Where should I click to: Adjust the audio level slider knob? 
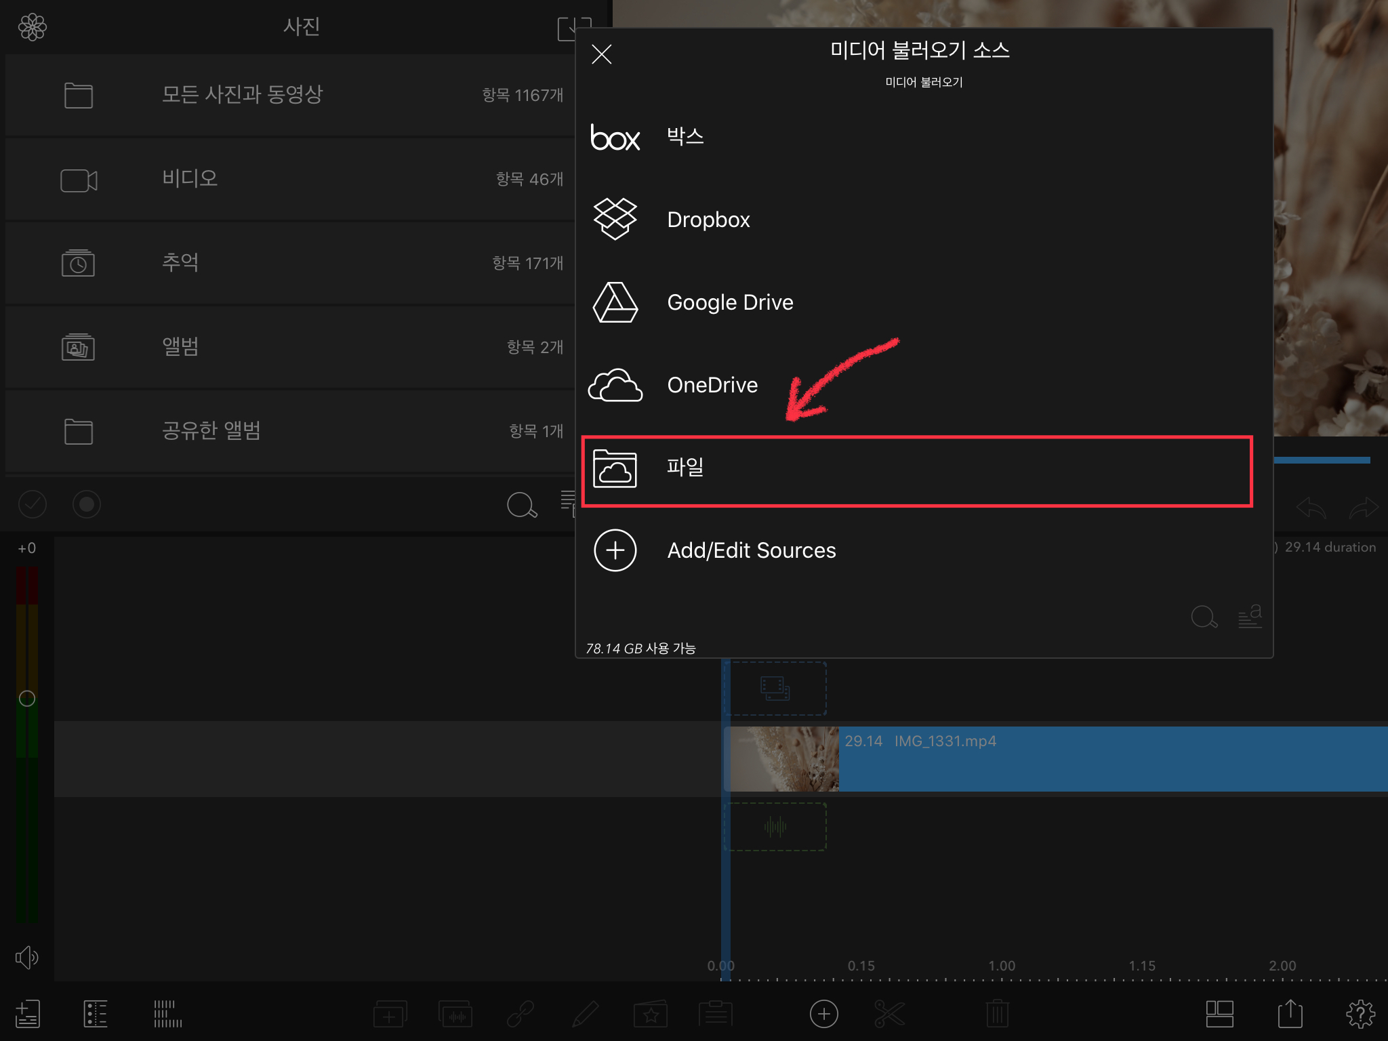click(x=27, y=698)
